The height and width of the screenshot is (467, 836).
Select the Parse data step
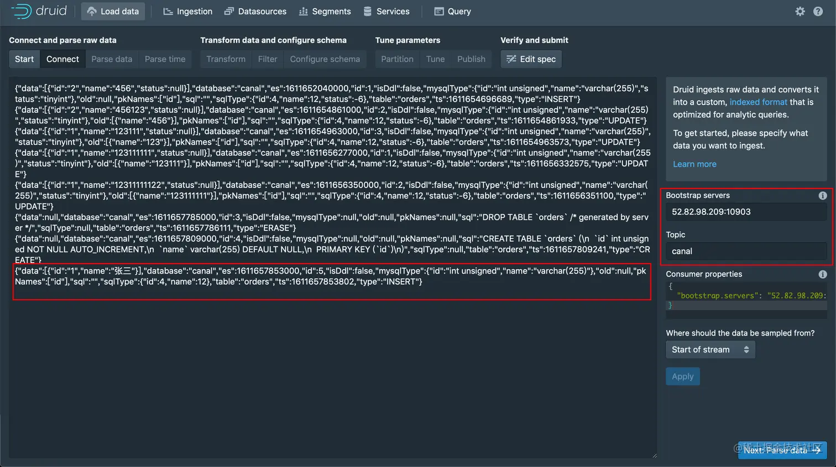click(112, 59)
